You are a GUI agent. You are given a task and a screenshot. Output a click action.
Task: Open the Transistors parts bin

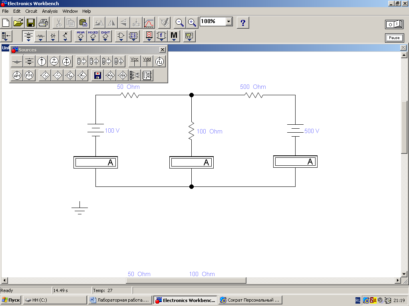pyautogui.click(x=65, y=36)
